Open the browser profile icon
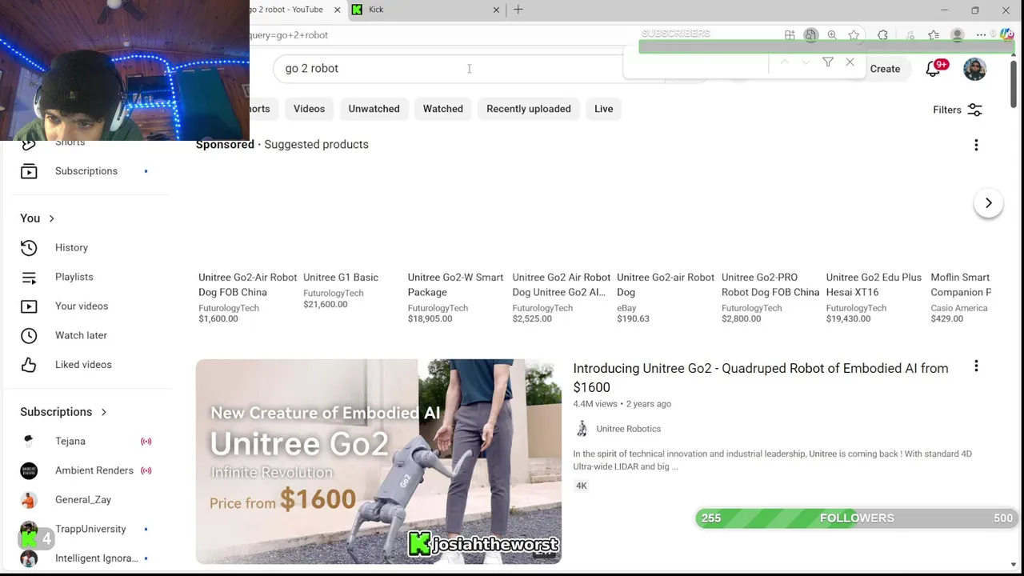Screen dimensions: 1024x576 point(957,35)
